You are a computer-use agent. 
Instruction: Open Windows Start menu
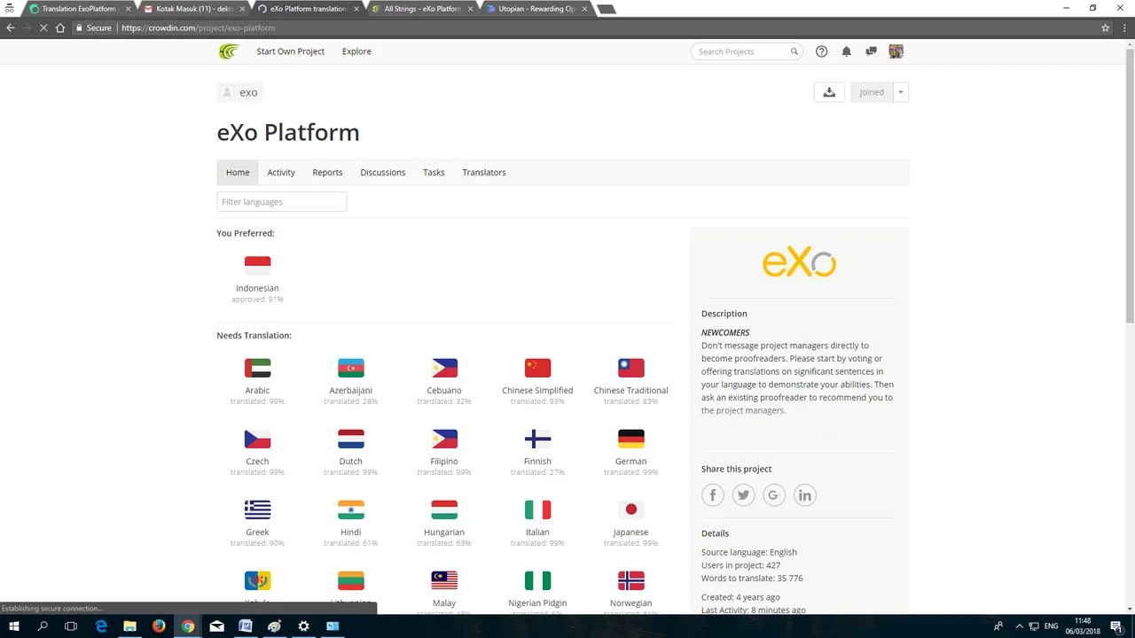(x=14, y=626)
